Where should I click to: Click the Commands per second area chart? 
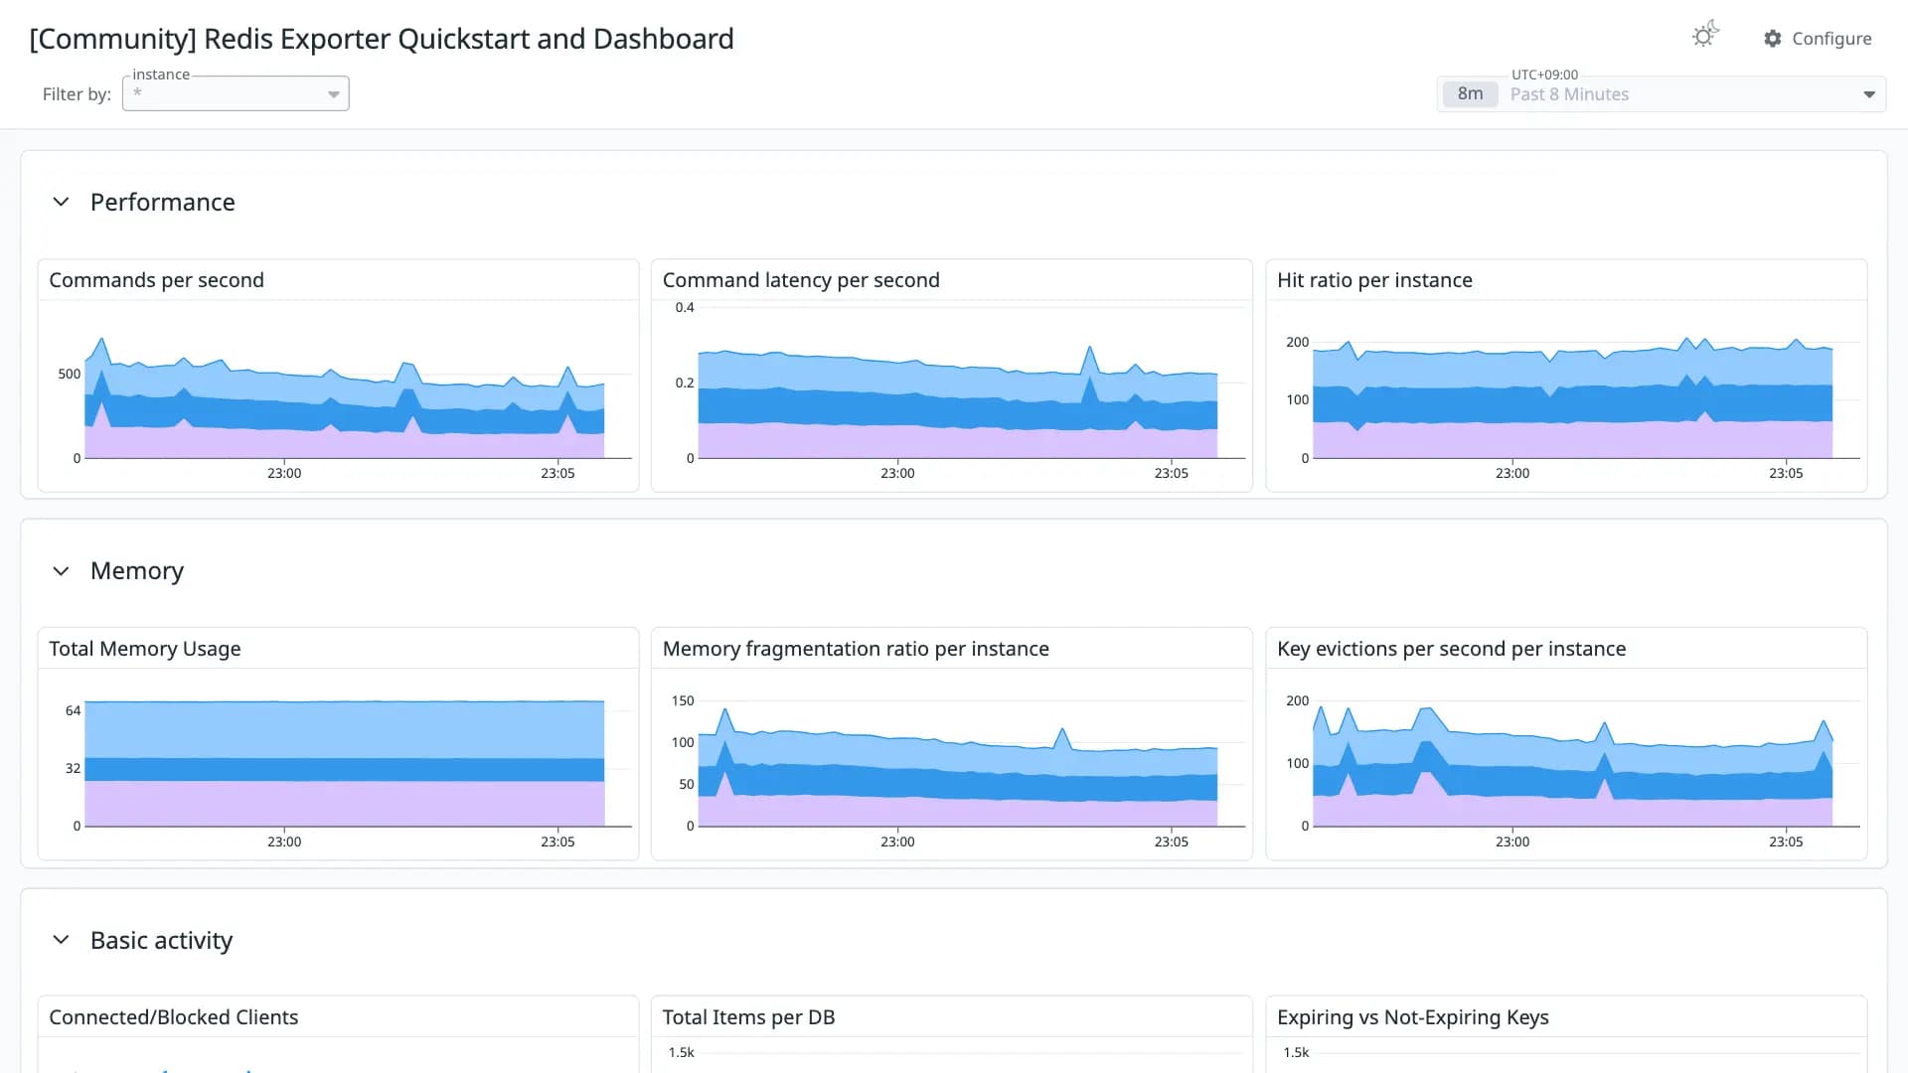tap(345, 397)
